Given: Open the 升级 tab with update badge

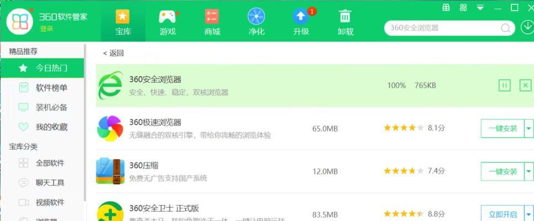Looking at the screenshot, I should [301, 22].
